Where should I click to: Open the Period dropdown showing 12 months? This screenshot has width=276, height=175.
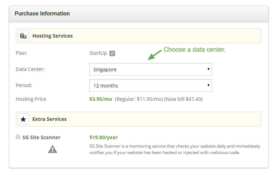(x=150, y=85)
